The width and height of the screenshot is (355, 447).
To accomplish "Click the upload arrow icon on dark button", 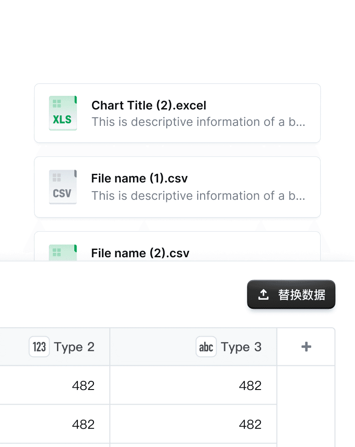I will (263, 295).
